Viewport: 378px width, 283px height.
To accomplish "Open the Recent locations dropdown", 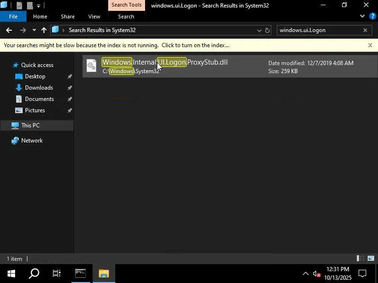I will click(34, 30).
